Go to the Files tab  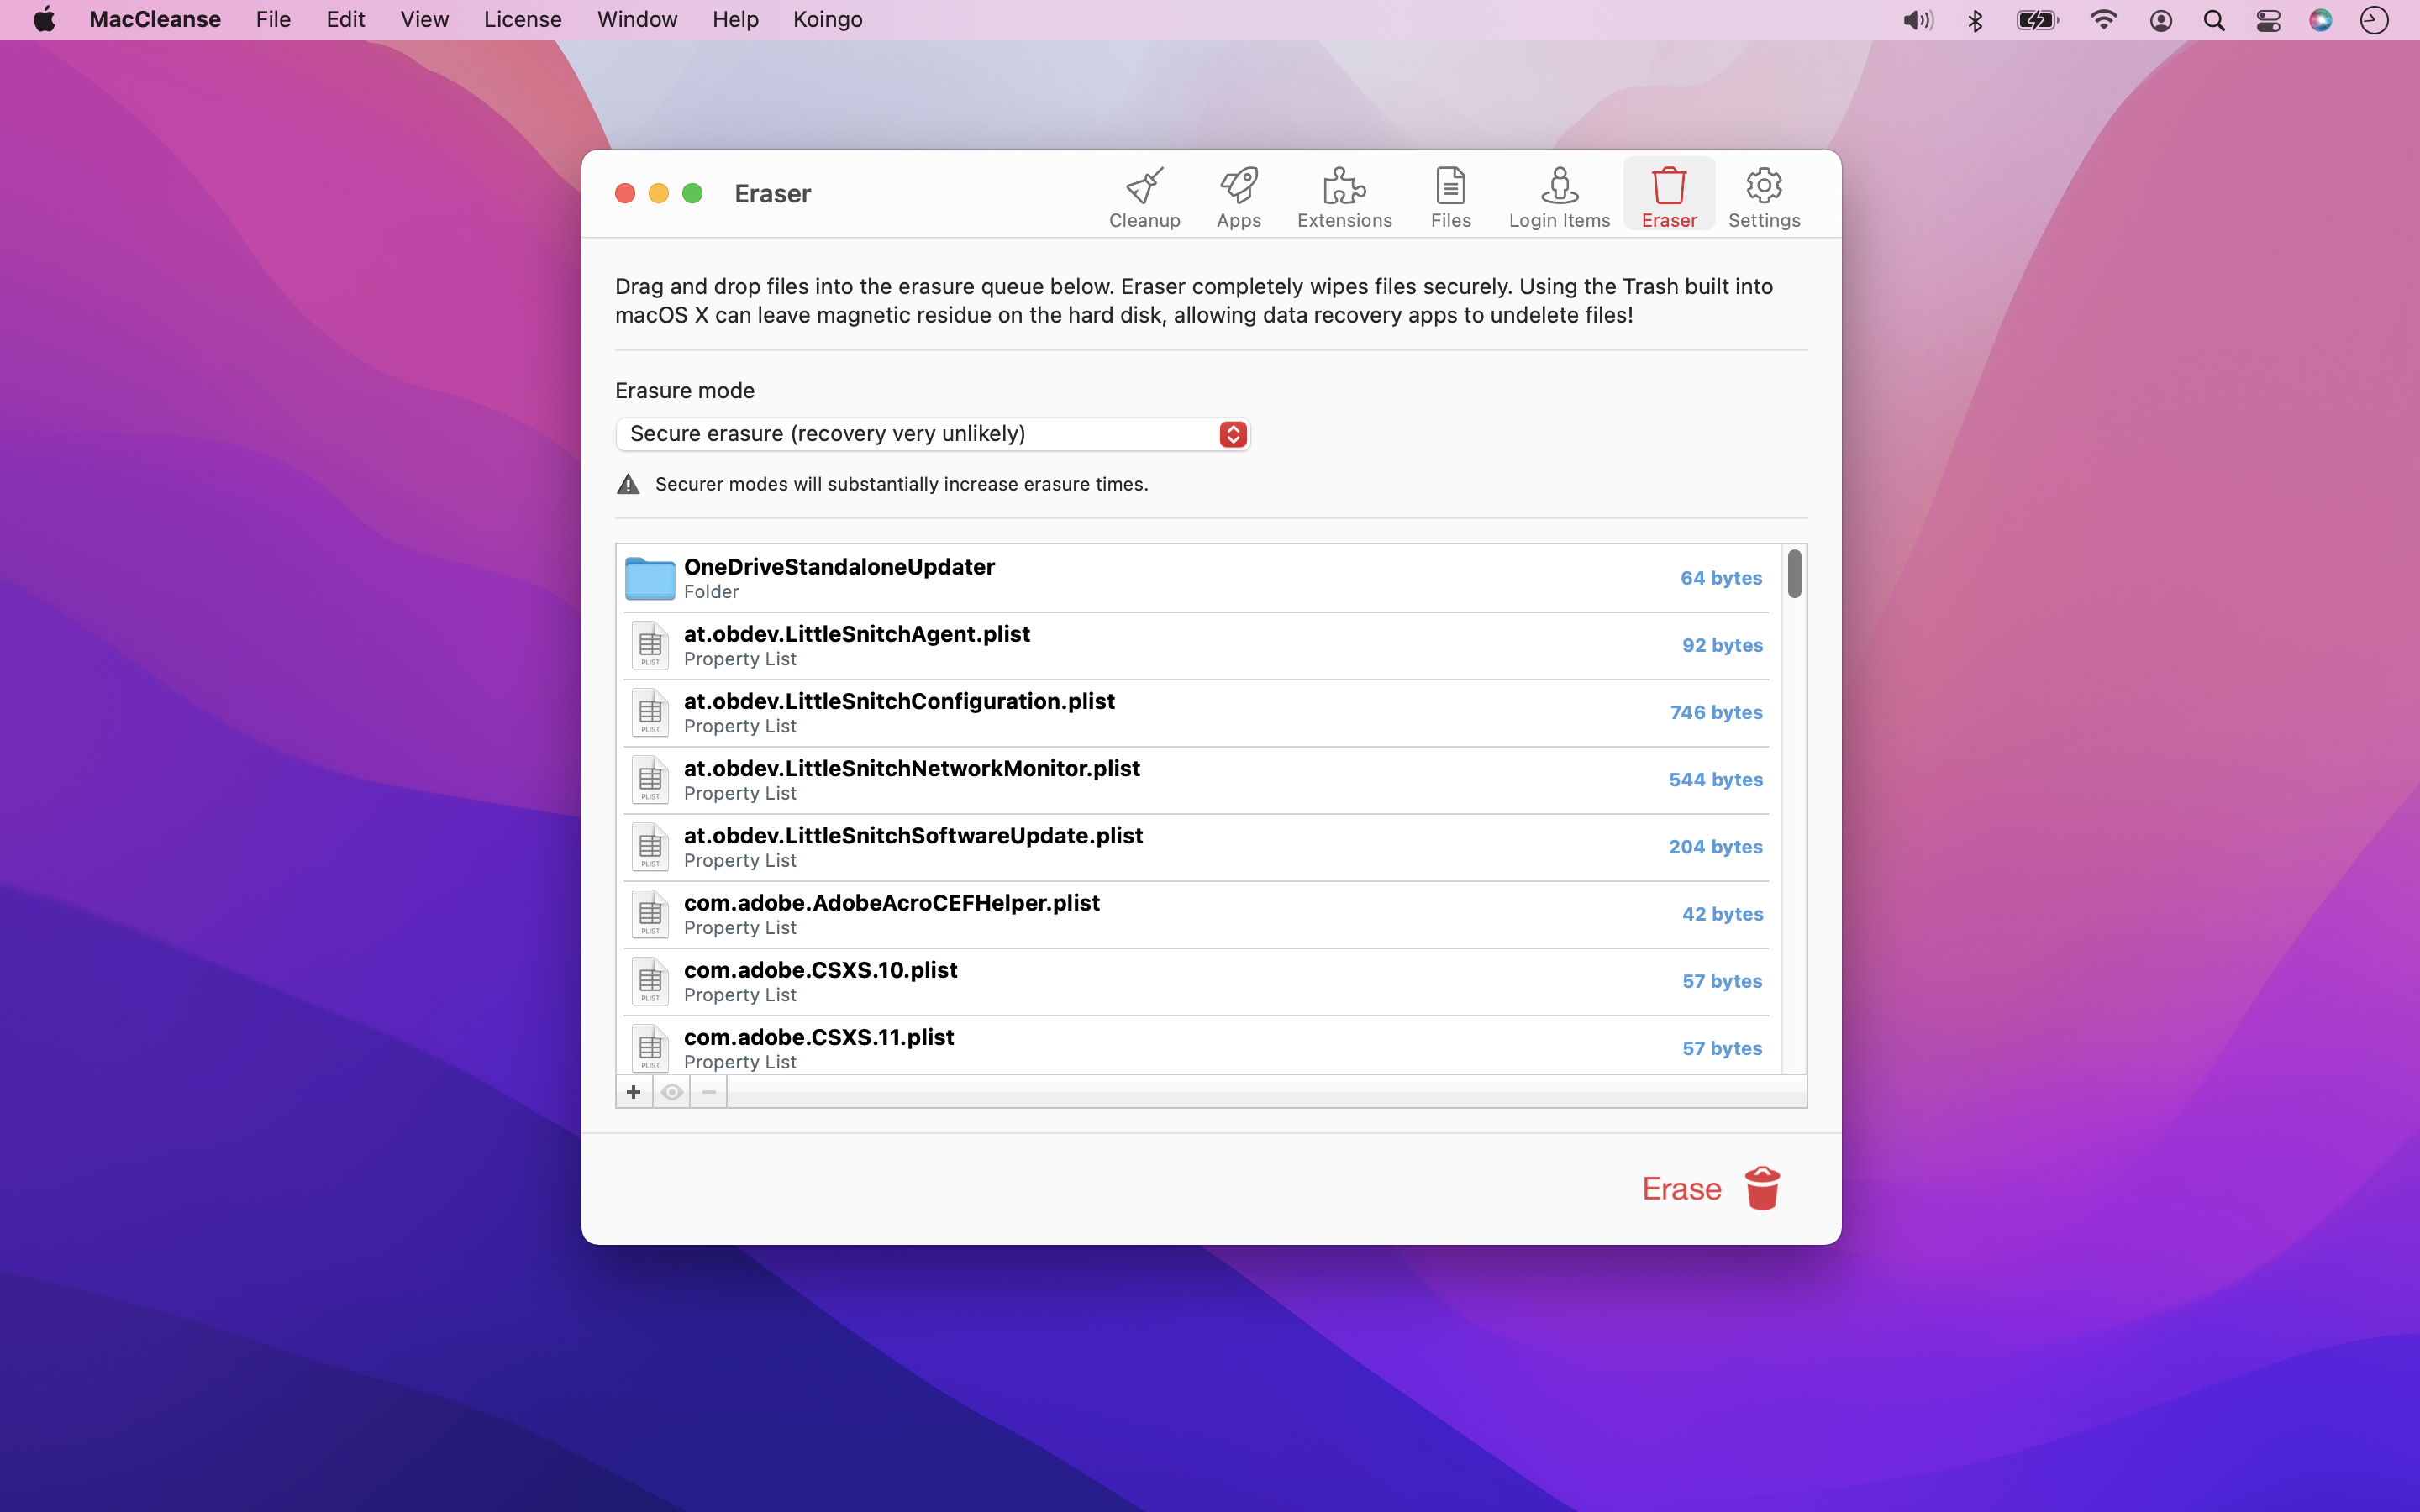click(x=1450, y=197)
